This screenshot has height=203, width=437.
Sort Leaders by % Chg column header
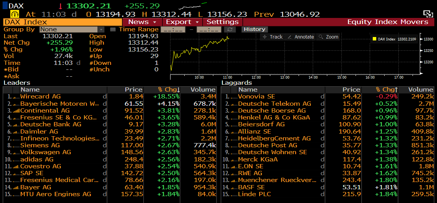pos(162,90)
